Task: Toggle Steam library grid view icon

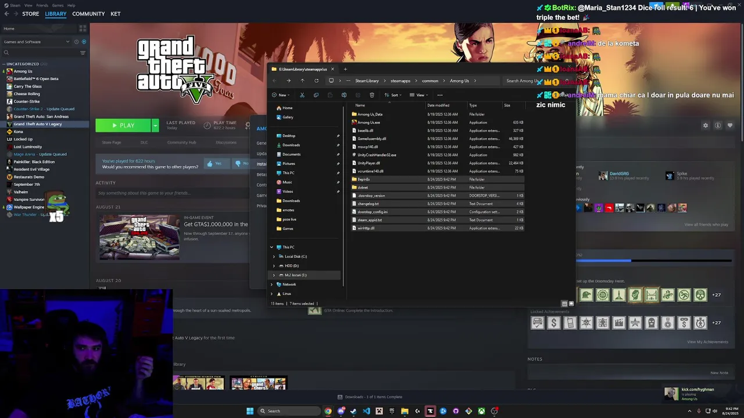Action: (83, 28)
